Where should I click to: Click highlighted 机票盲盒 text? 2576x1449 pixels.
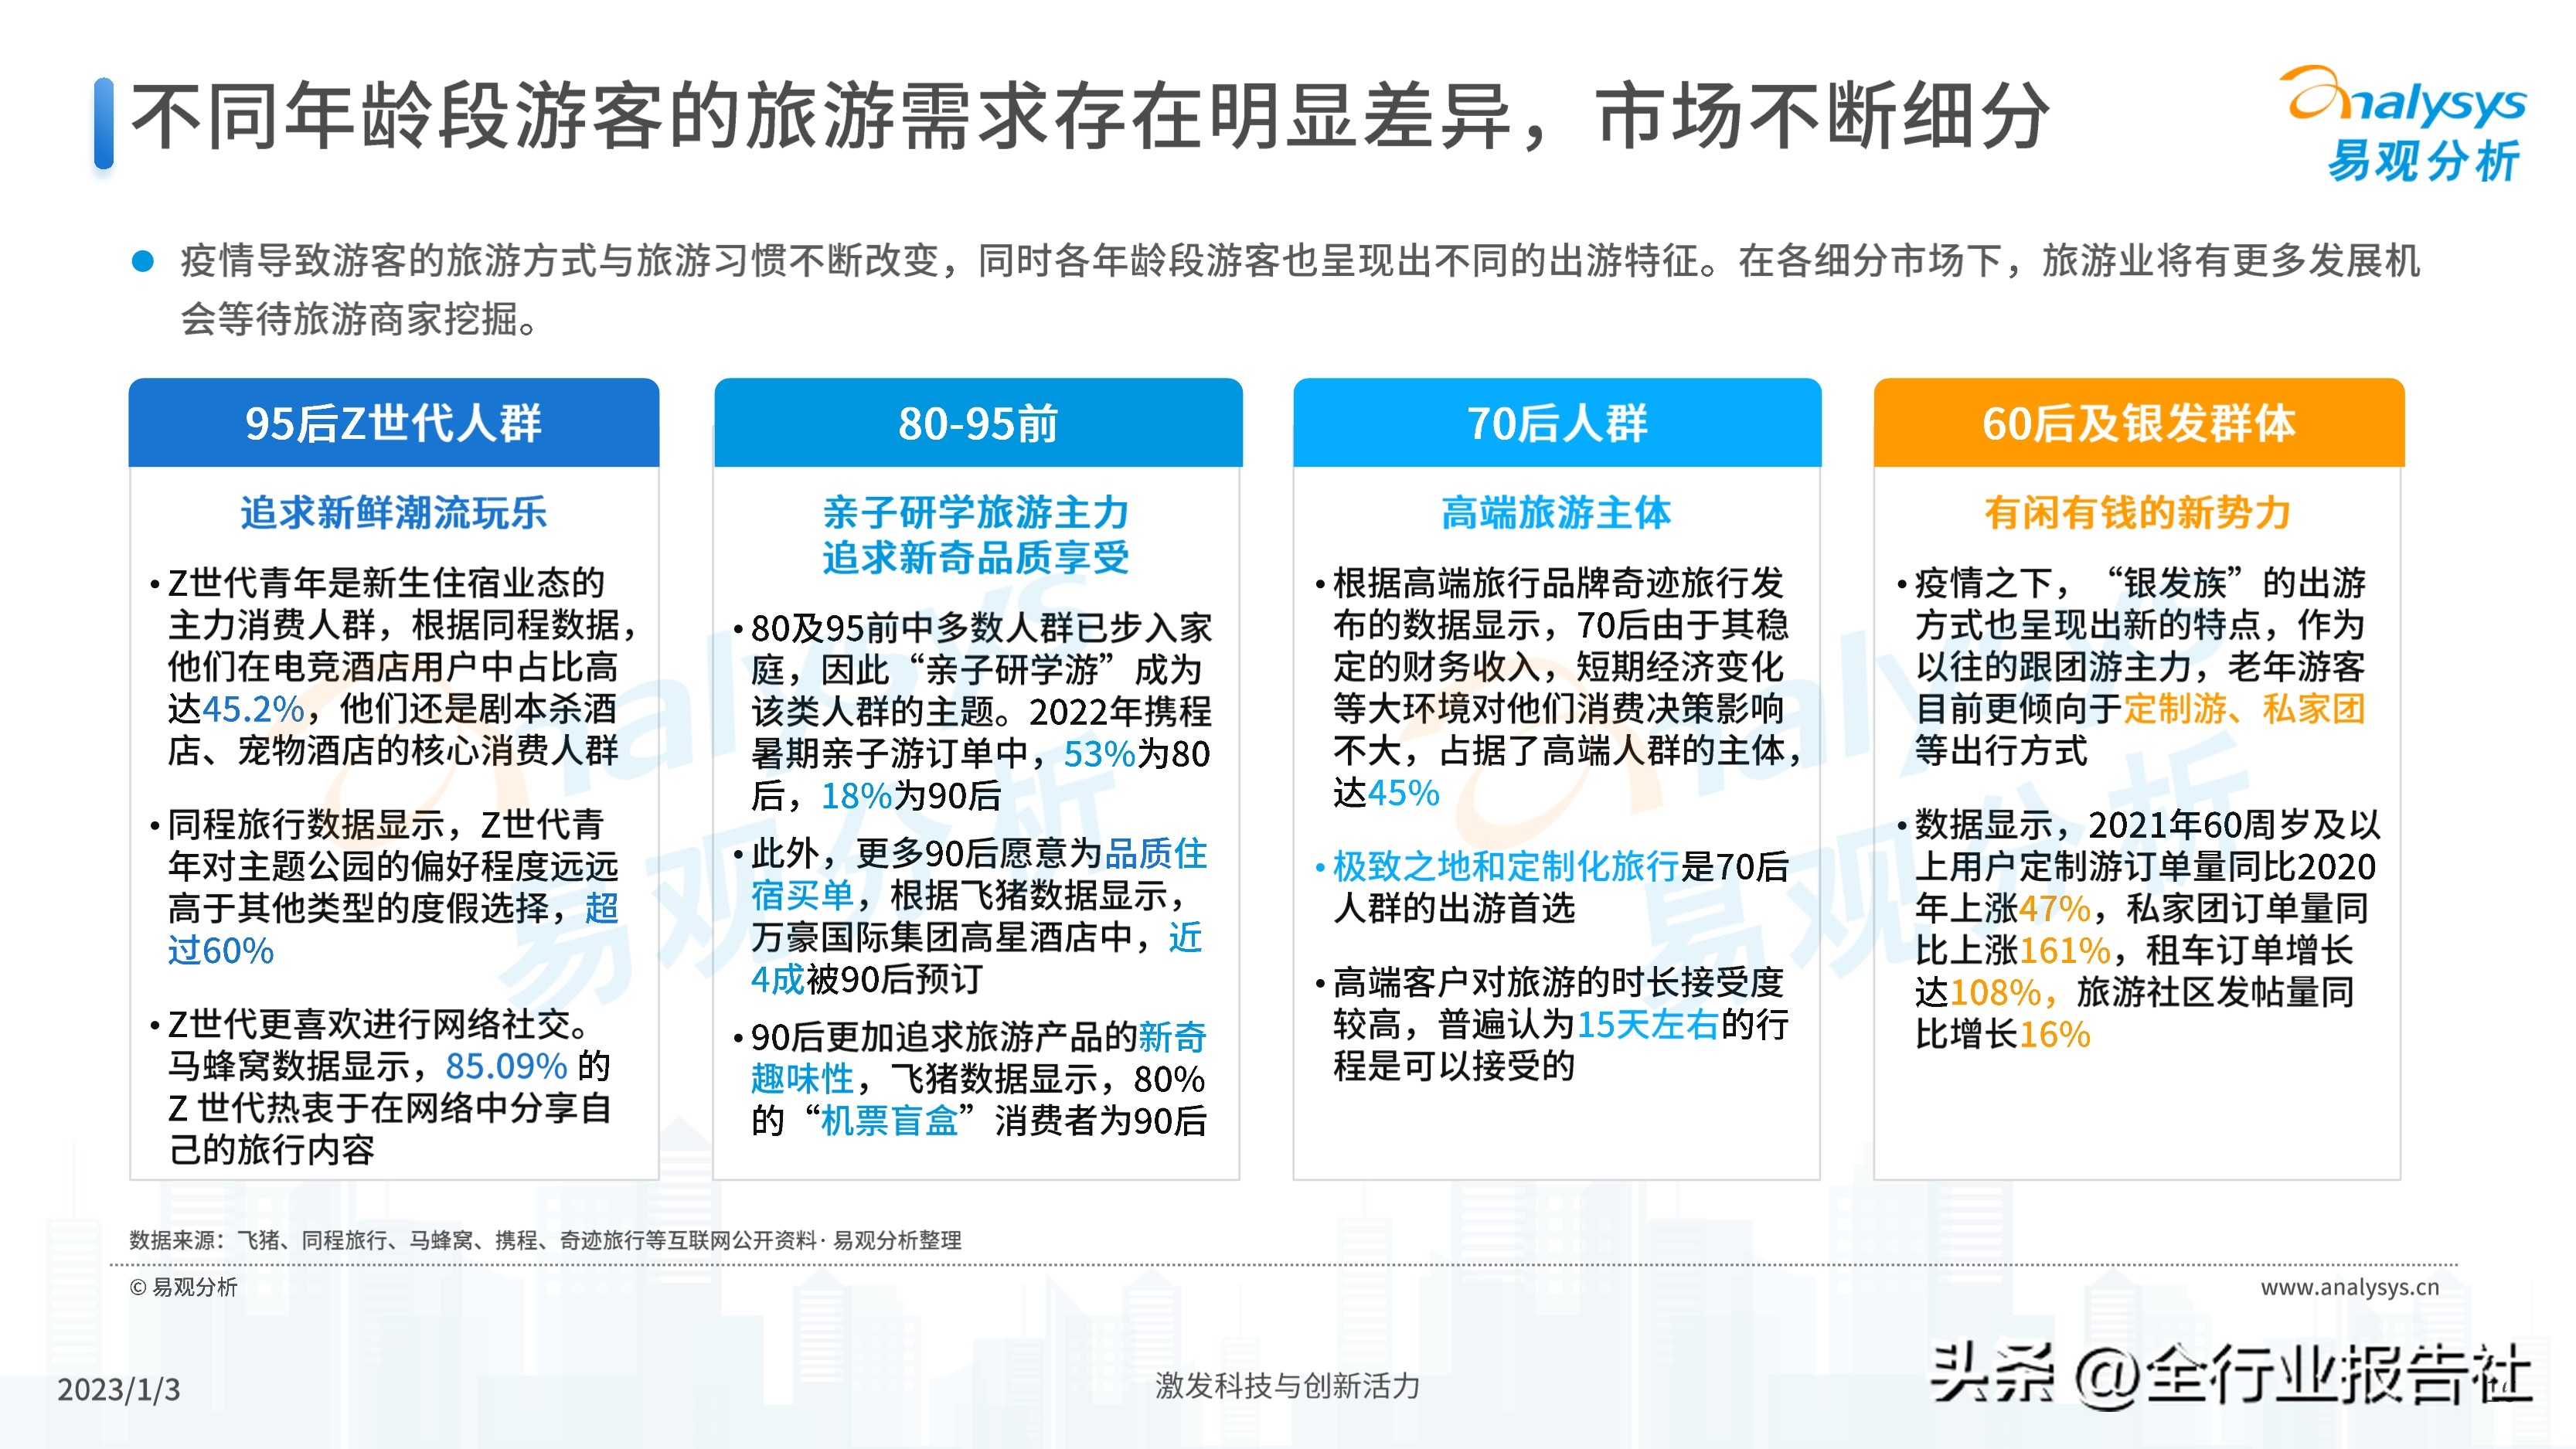click(890, 1121)
